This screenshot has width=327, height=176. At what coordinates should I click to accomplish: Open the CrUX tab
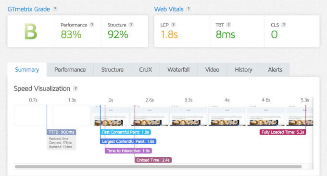[x=145, y=70]
